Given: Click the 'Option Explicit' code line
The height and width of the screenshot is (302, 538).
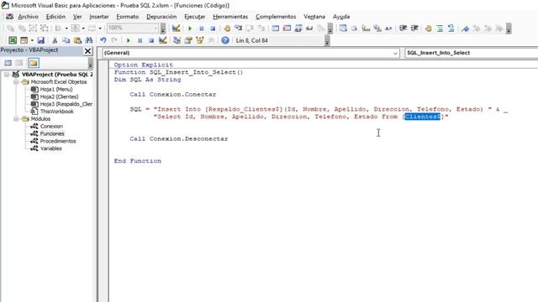Looking at the screenshot, I should pos(144,65).
